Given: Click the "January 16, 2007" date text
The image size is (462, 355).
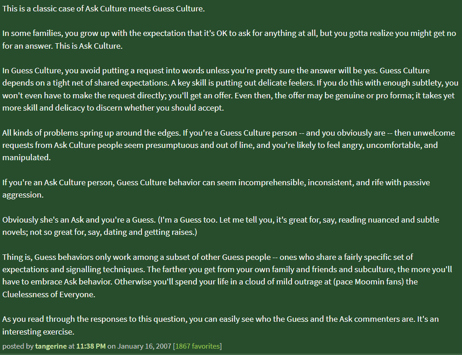Looking at the screenshot, I should click(x=145, y=346).
